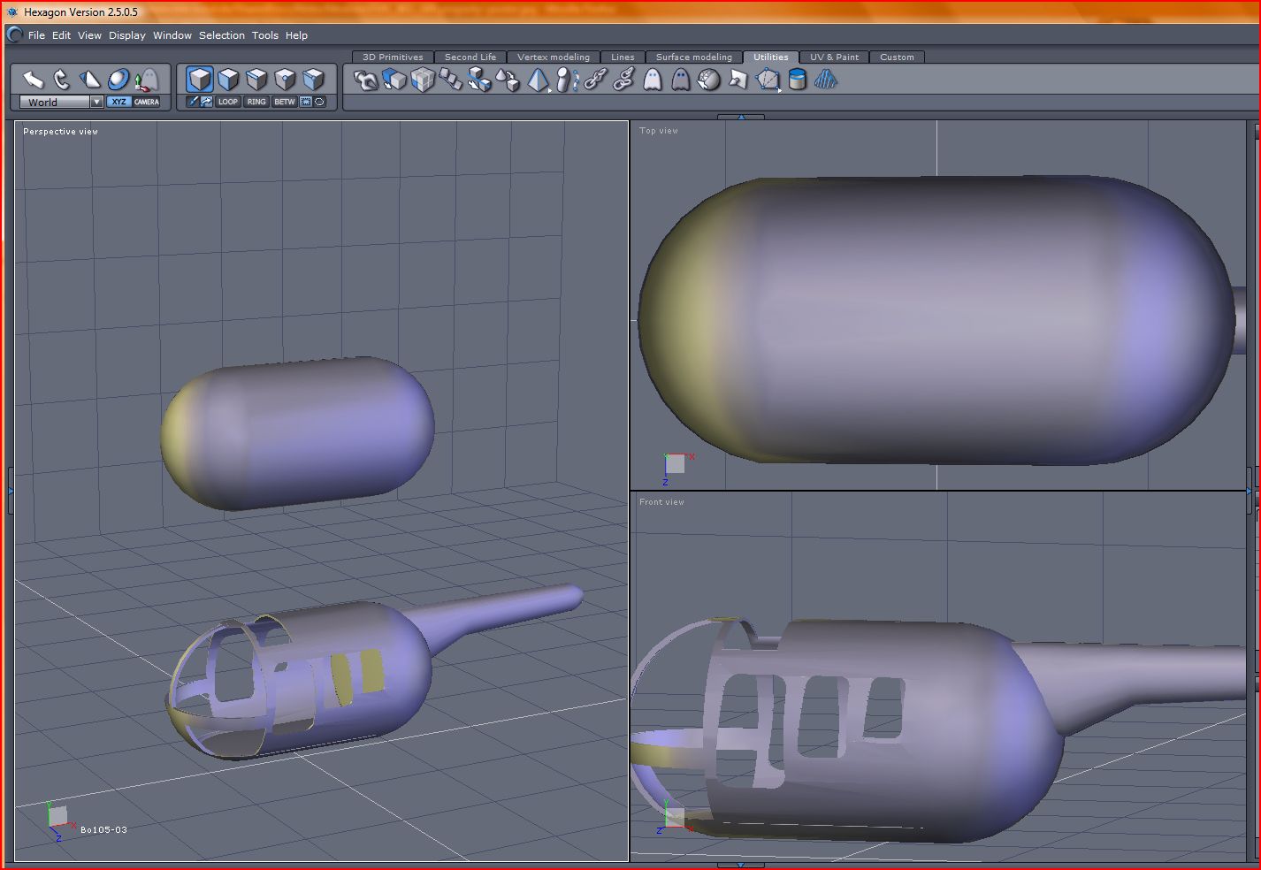The image size is (1261, 870).
Task: Click the cone-to-cube conversion icon
Action: click(x=508, y=80)
